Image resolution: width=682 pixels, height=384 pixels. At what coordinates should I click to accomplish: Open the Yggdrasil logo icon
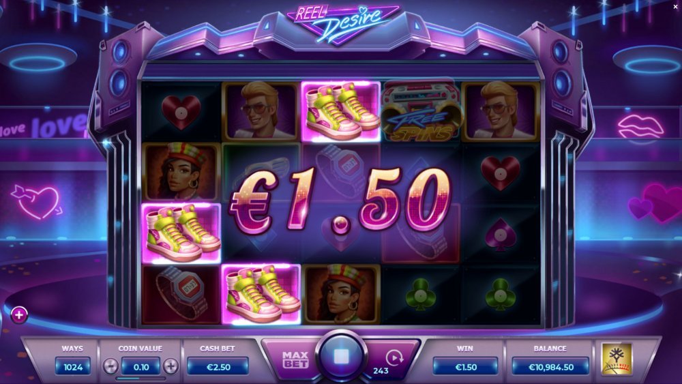(617, 359)
